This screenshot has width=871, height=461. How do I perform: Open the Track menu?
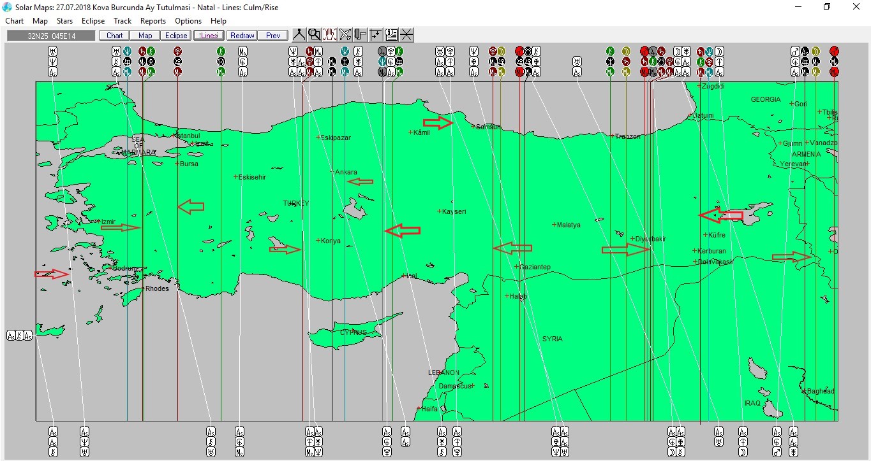click(x=123, y=21)
